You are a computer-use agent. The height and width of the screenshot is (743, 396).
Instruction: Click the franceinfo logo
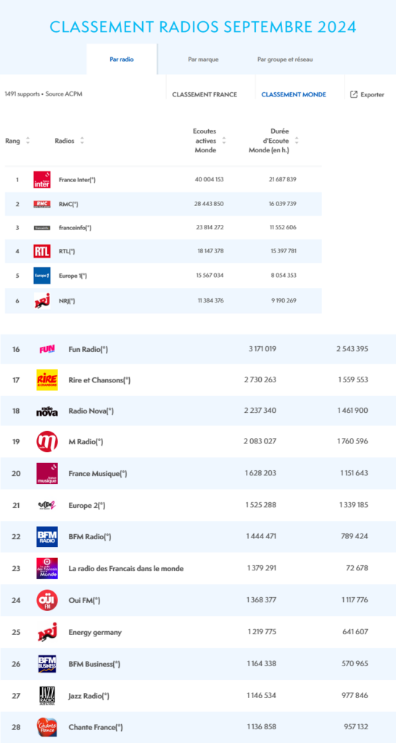tap(41, 227)
